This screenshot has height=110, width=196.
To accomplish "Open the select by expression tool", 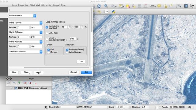I will coord(134,6).
